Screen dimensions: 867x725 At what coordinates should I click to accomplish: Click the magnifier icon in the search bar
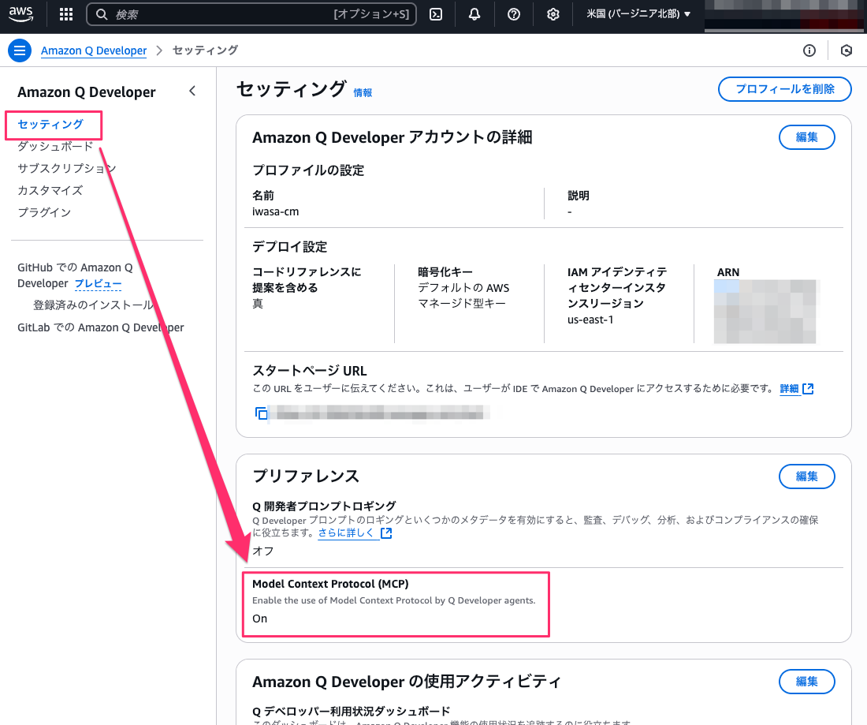click(x=102, y=14)
